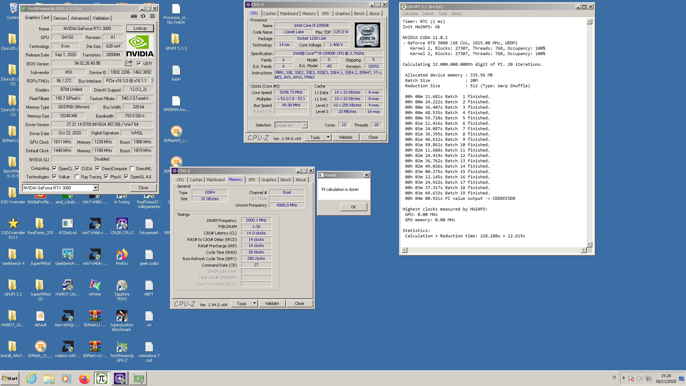686x386 pixels.
Task: Open the Sensors tab in GPU-Z
Action: tap(60, 18)
